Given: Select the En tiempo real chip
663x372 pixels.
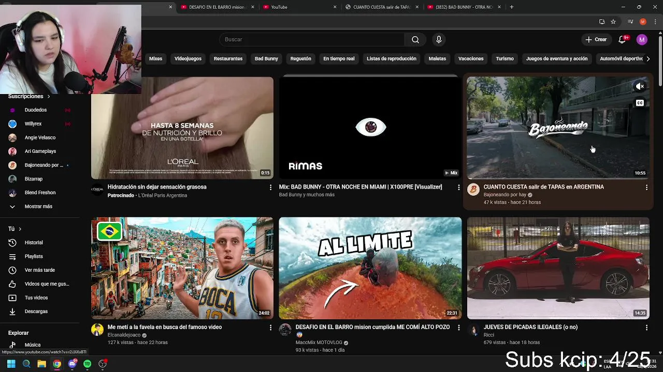Looking at the screenshot, I should tap(339, 59).
